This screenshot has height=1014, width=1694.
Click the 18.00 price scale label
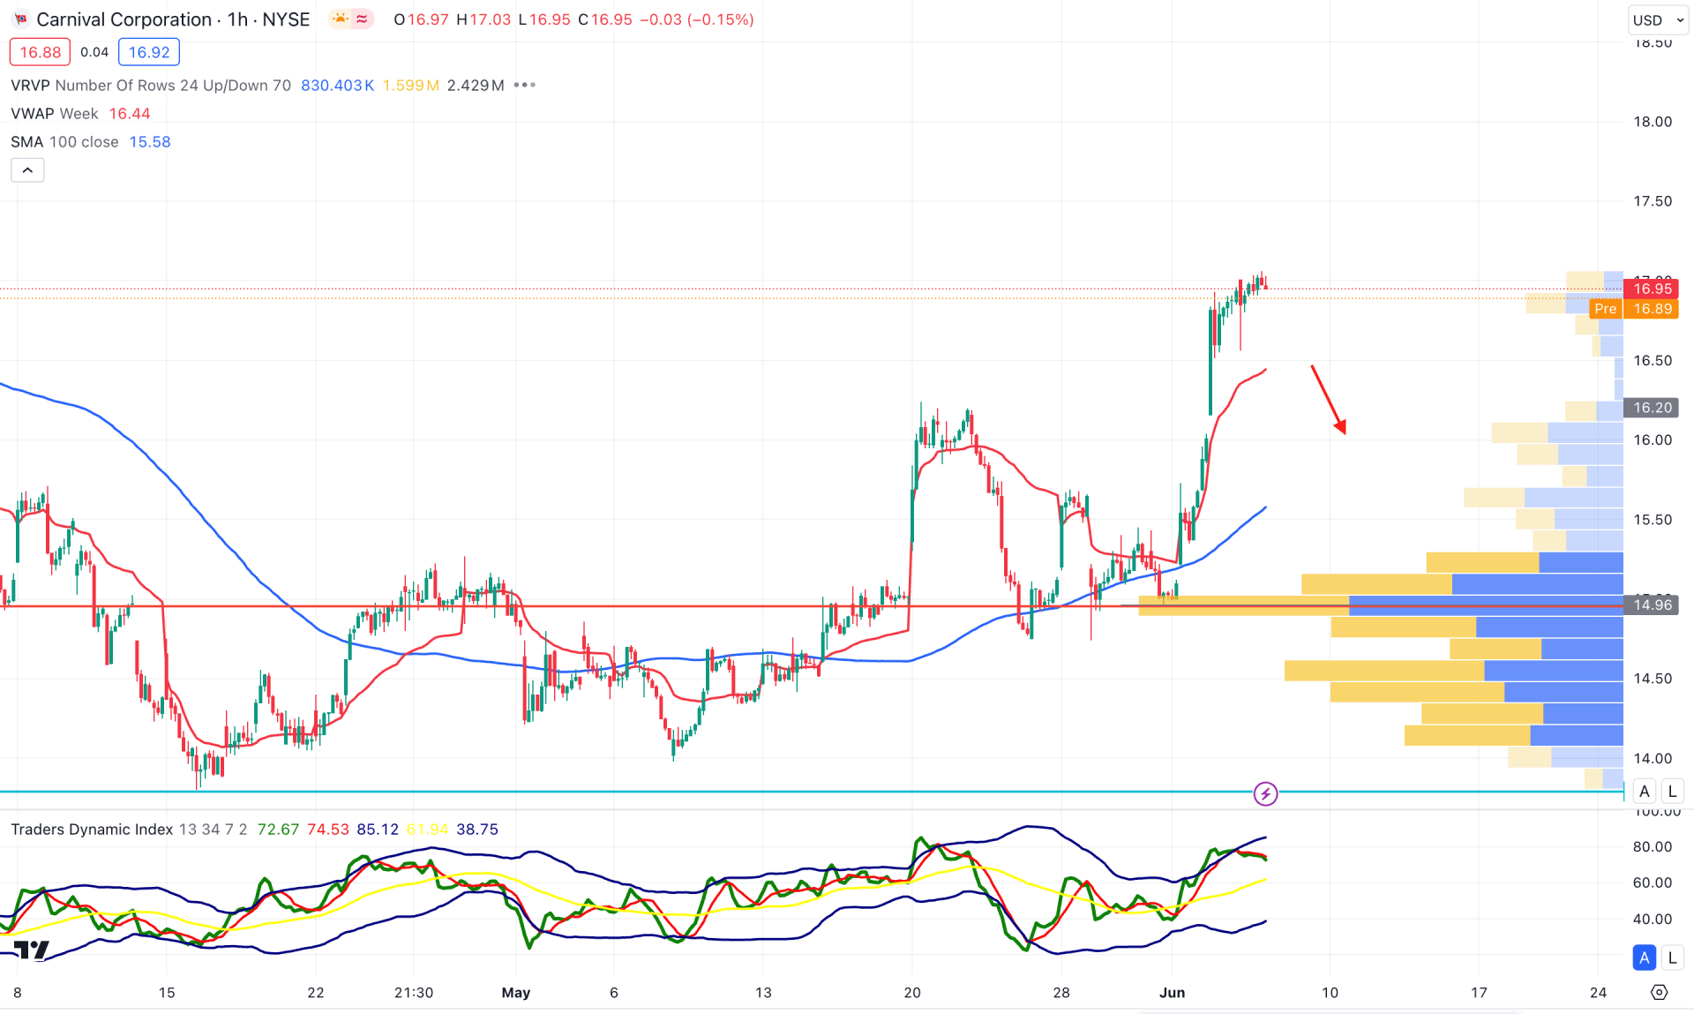coord(1653,122)
